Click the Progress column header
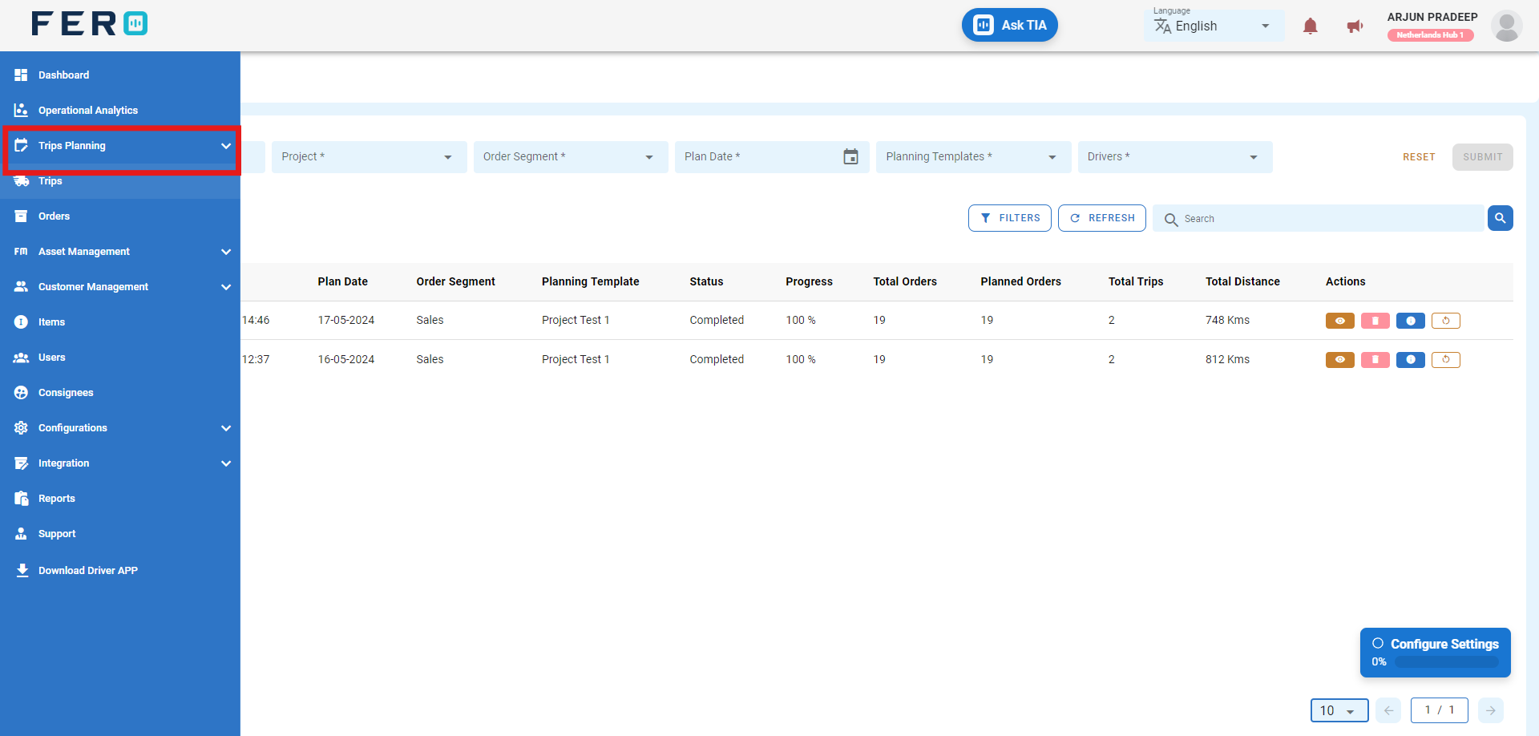The height and width of the screenshot is (736, 1539). click(809, 281)
